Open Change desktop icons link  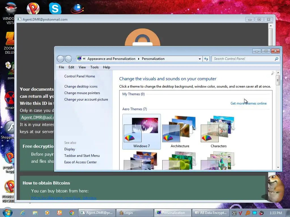pos(81,86)
